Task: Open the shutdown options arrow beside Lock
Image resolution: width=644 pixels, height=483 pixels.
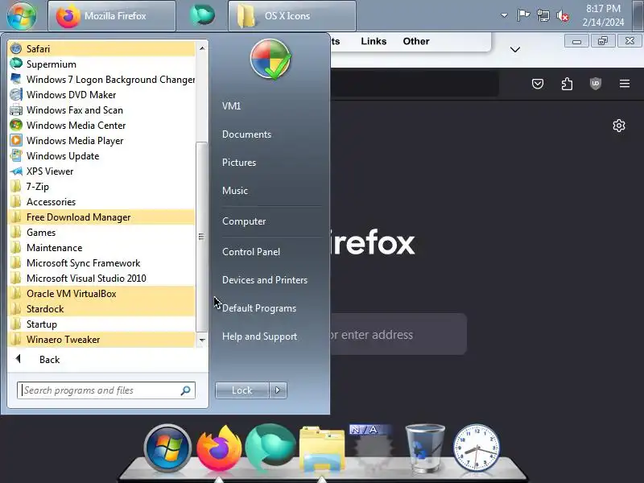Action: (x=278, y=390)
